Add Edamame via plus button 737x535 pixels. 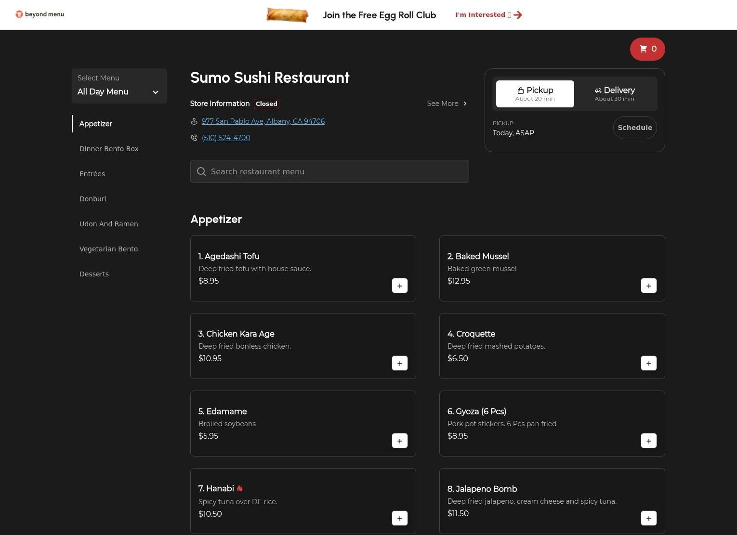(x=399, y=441)
